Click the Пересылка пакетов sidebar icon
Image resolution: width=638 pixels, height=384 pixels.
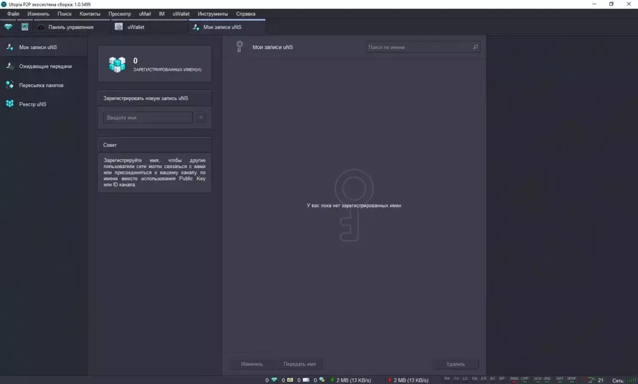pyautogui.click(x=10, y=85)
